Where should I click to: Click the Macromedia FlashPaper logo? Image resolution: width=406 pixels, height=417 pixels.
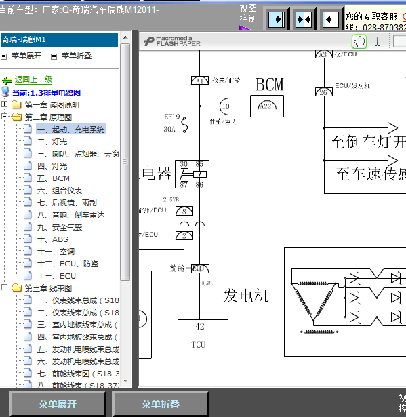(x=172, y=41)
